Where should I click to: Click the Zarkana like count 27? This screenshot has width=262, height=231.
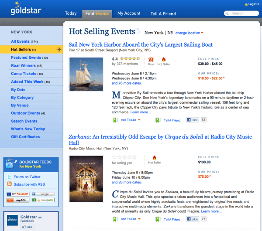(x=203, y=219)
